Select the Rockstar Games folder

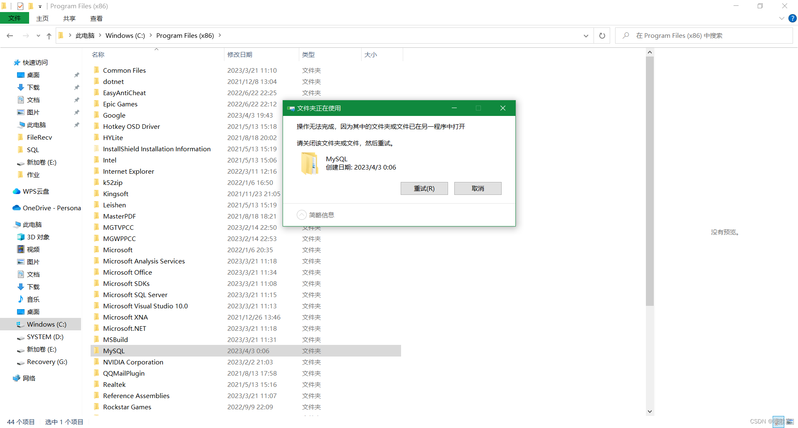coord(245,407)
